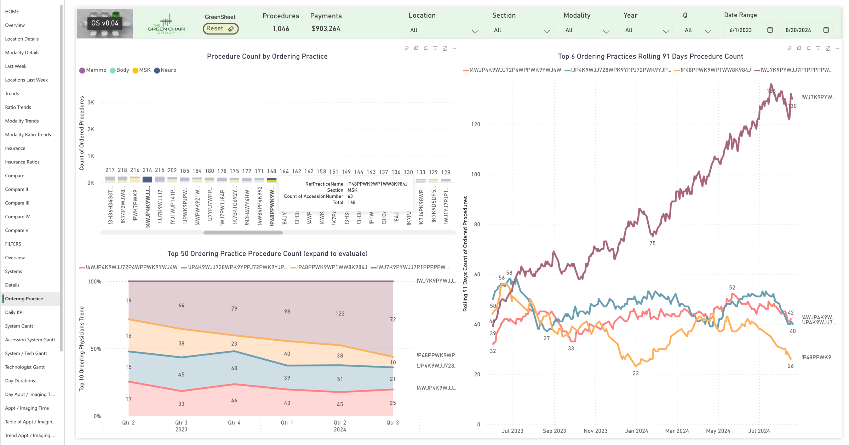This screenshot has width=849, height=445.
Task: Show filters affecting Rolling 91 Days chart
Action: coord(818,48)
